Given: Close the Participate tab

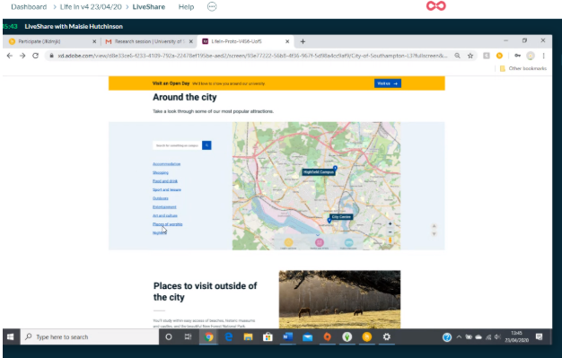Looking at the screenshot, I should pyautogui.click(x=94, y=41).
